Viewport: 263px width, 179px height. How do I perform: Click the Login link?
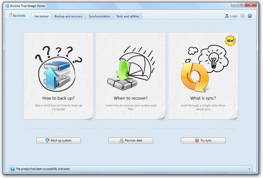pos(234,16)
